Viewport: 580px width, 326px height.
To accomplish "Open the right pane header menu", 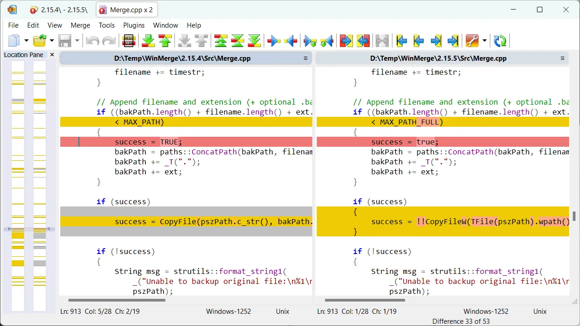I will (562, 58).
